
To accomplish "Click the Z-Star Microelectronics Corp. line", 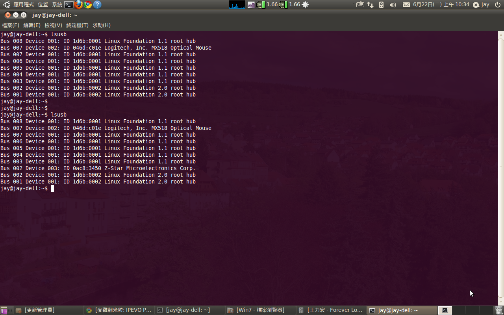I will [98, 169].
